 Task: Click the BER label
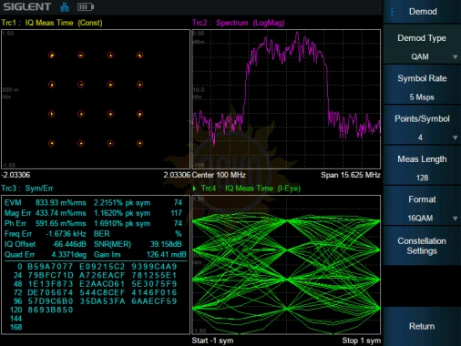point(102,234)
